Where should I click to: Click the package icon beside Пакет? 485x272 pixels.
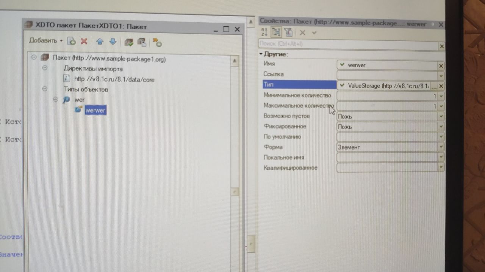pyautogui.click(x=45, y=58)
